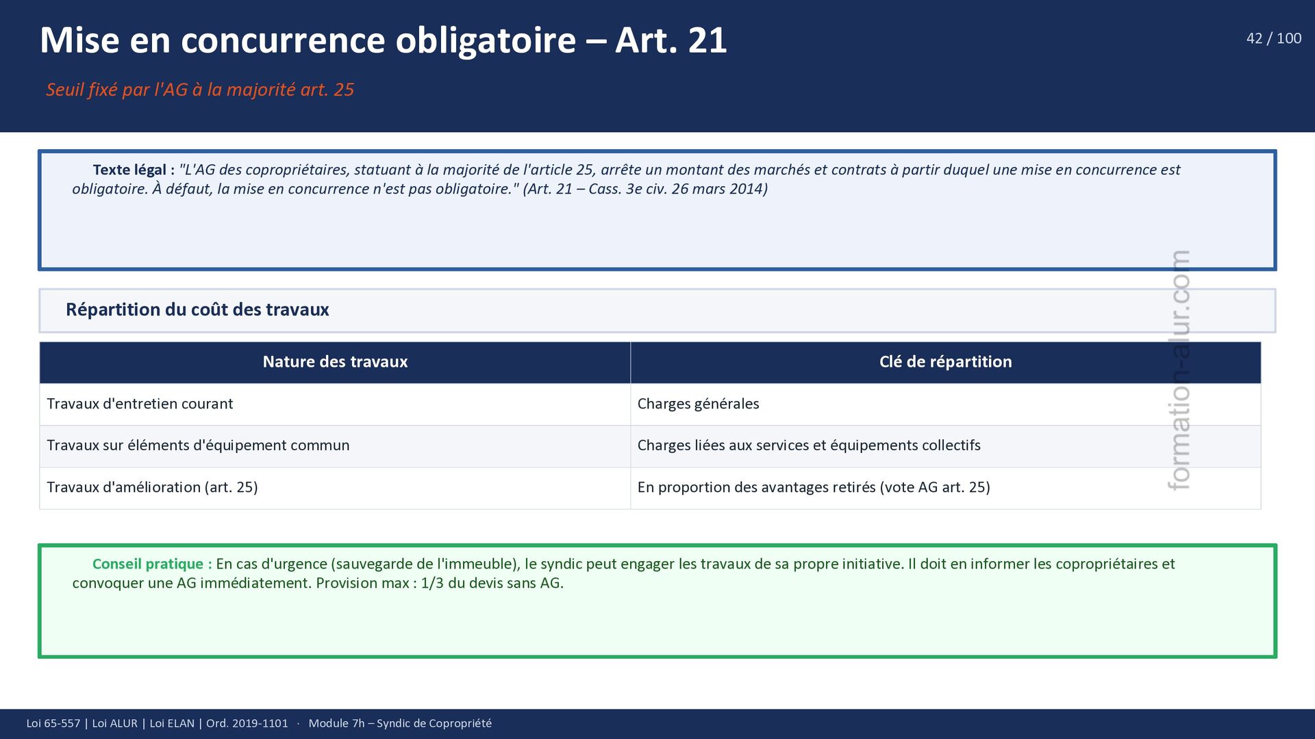Image resolution: width=1315 pixels, height=739 pixels.
Task: Click 'Charges liées aux services et équipements collectifs'
Action: pyautogui.click(x=809, y=445)
